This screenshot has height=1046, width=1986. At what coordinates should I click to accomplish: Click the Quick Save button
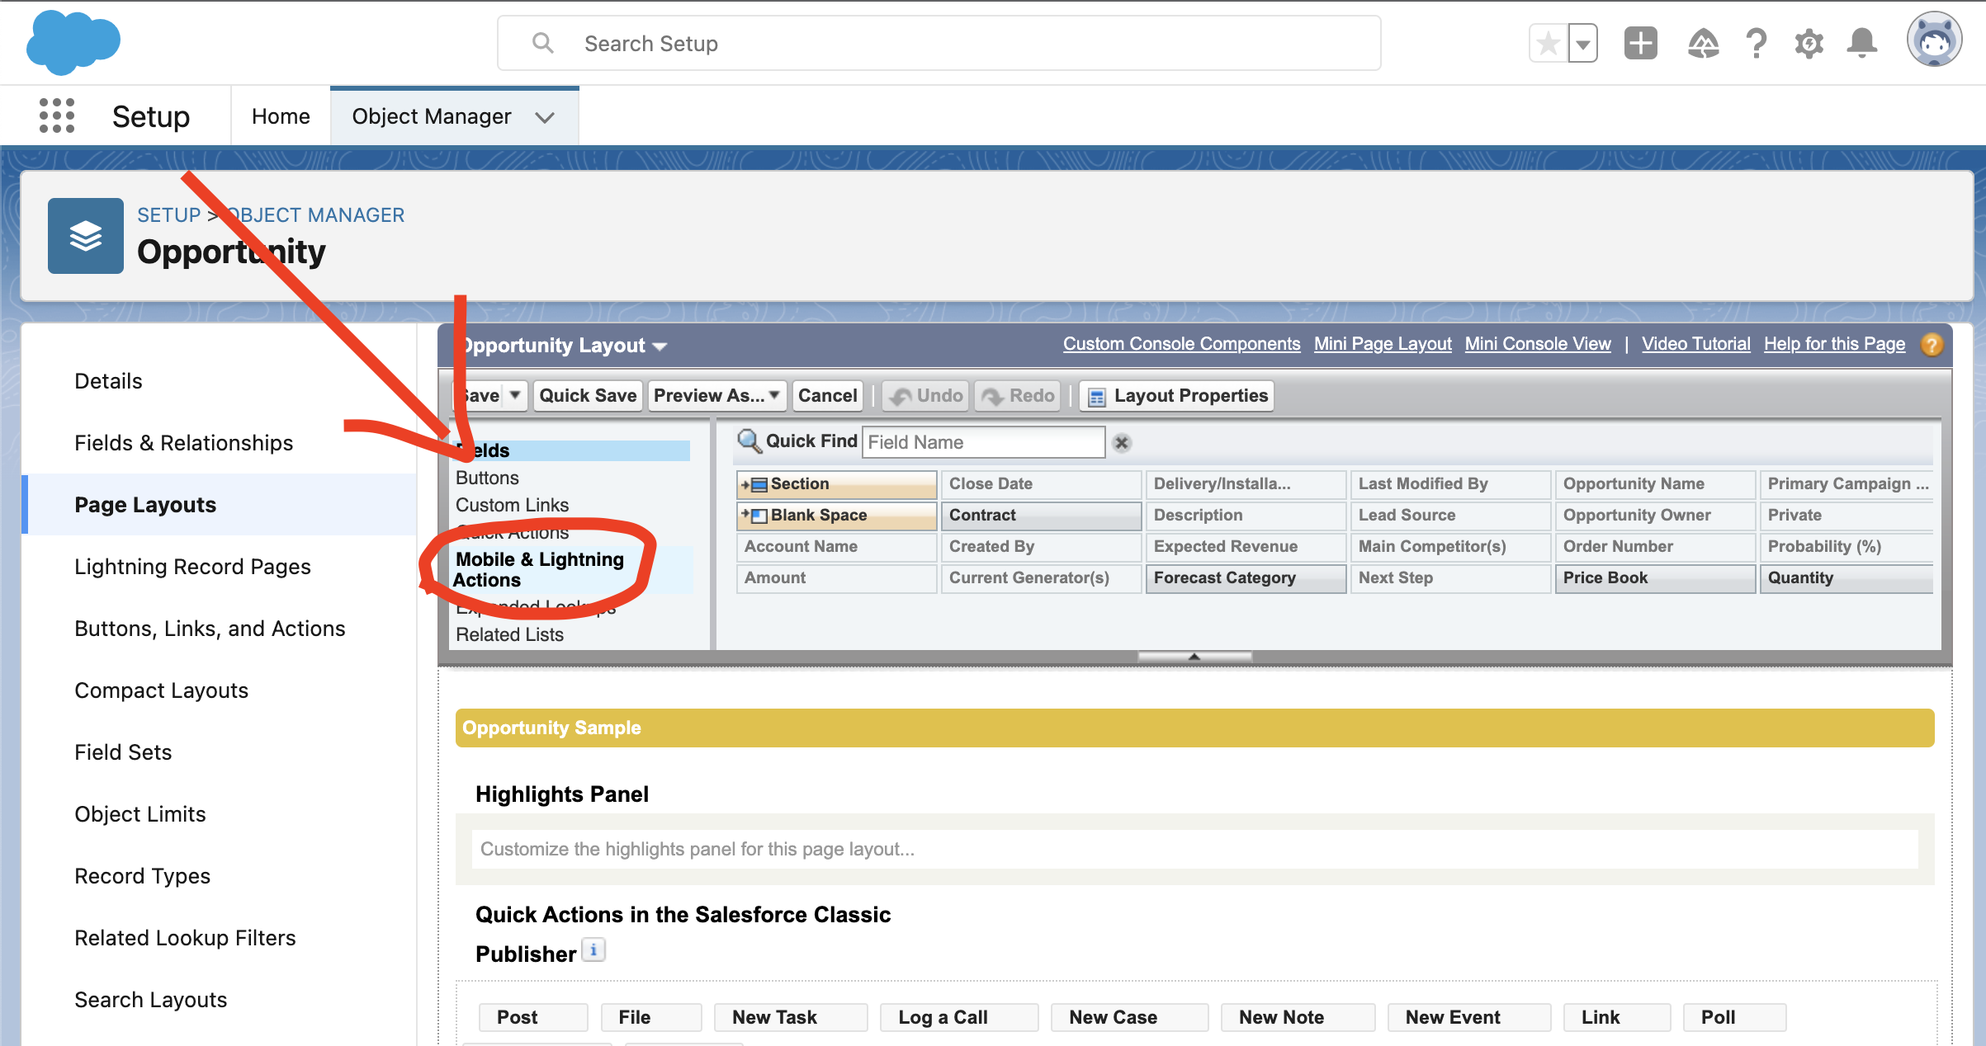tap(587, 396)
